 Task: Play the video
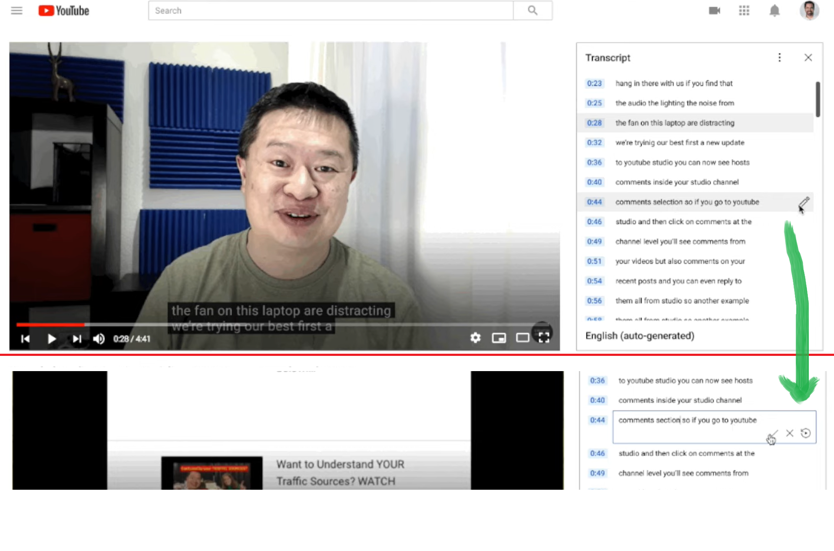[51, 339]
